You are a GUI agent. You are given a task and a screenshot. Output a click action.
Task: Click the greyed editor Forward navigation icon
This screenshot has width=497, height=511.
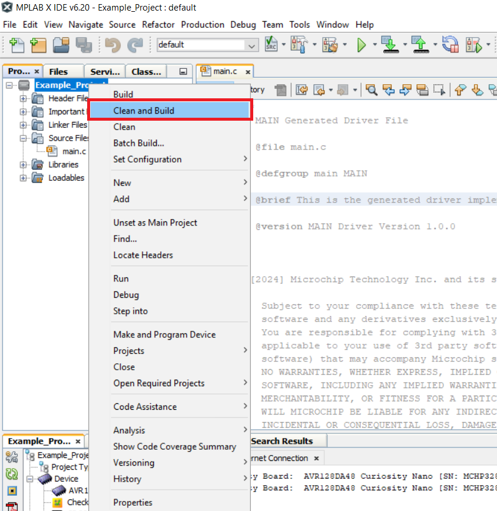343,89
